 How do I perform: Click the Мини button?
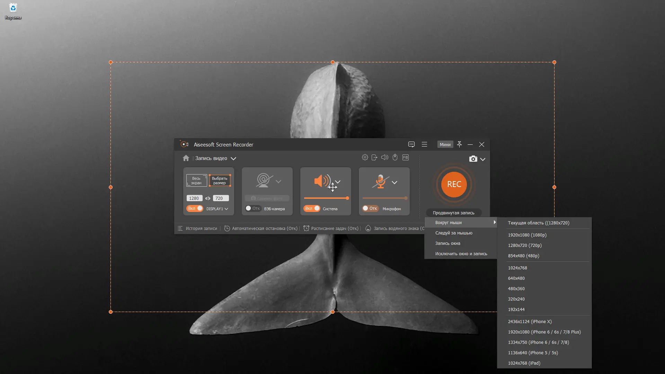pos(445,145)
